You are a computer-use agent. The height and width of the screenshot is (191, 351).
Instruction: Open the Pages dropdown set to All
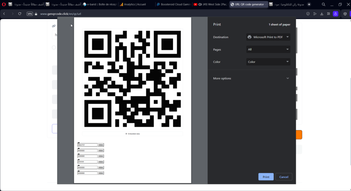click(268, 49)
